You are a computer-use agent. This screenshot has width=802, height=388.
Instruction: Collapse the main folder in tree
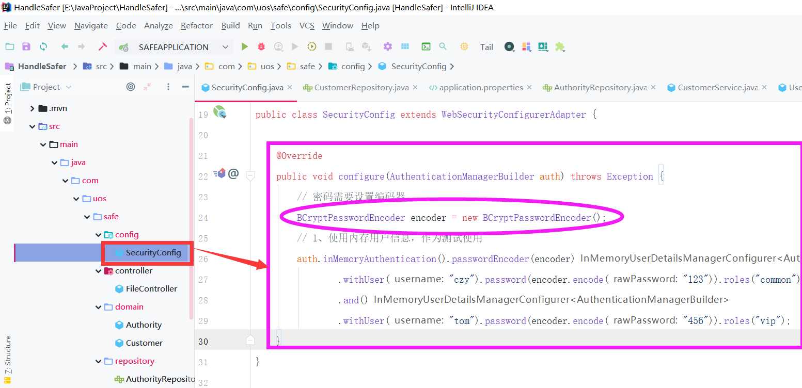[43, 144]
